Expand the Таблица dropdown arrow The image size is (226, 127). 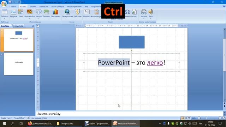pos(5,19)
